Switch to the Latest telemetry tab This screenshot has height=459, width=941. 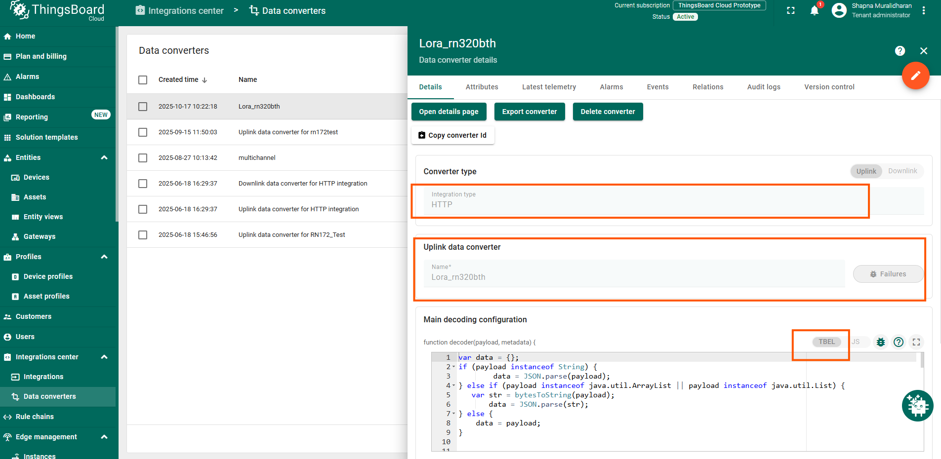click(x=549, y=87)
